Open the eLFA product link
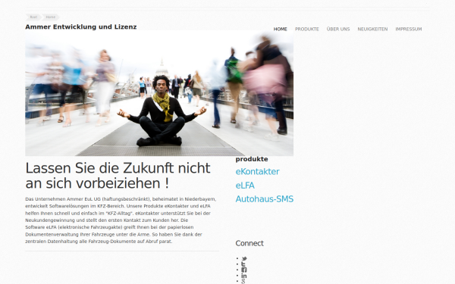The image size is (455, 284). coord(245,186)
